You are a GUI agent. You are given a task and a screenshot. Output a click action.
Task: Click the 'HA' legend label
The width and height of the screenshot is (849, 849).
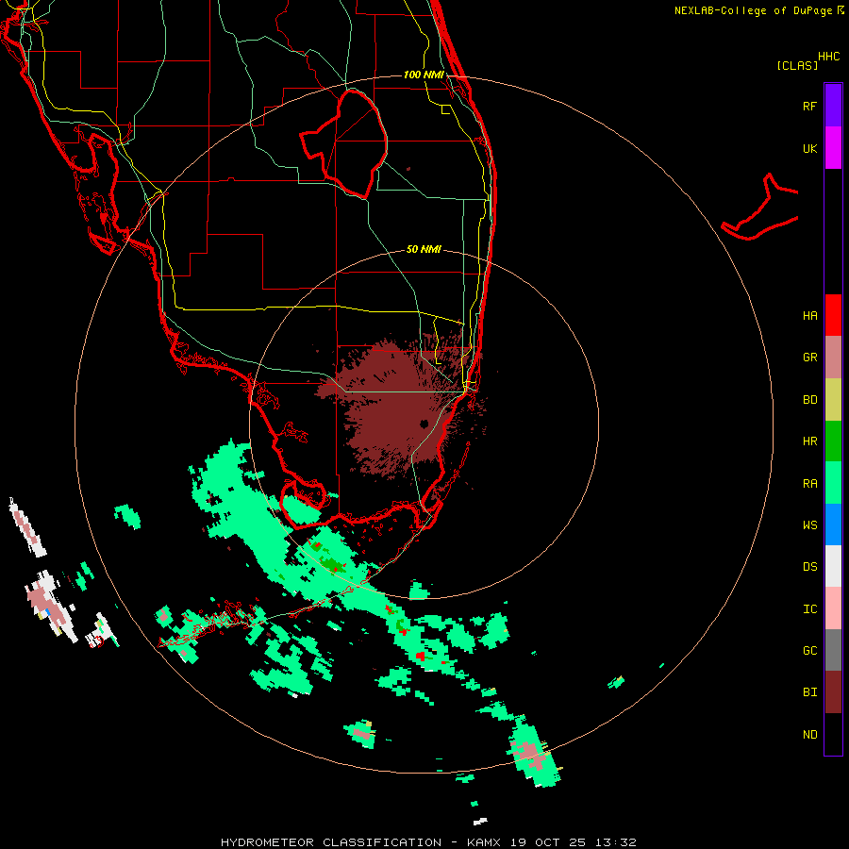point(809,316)
